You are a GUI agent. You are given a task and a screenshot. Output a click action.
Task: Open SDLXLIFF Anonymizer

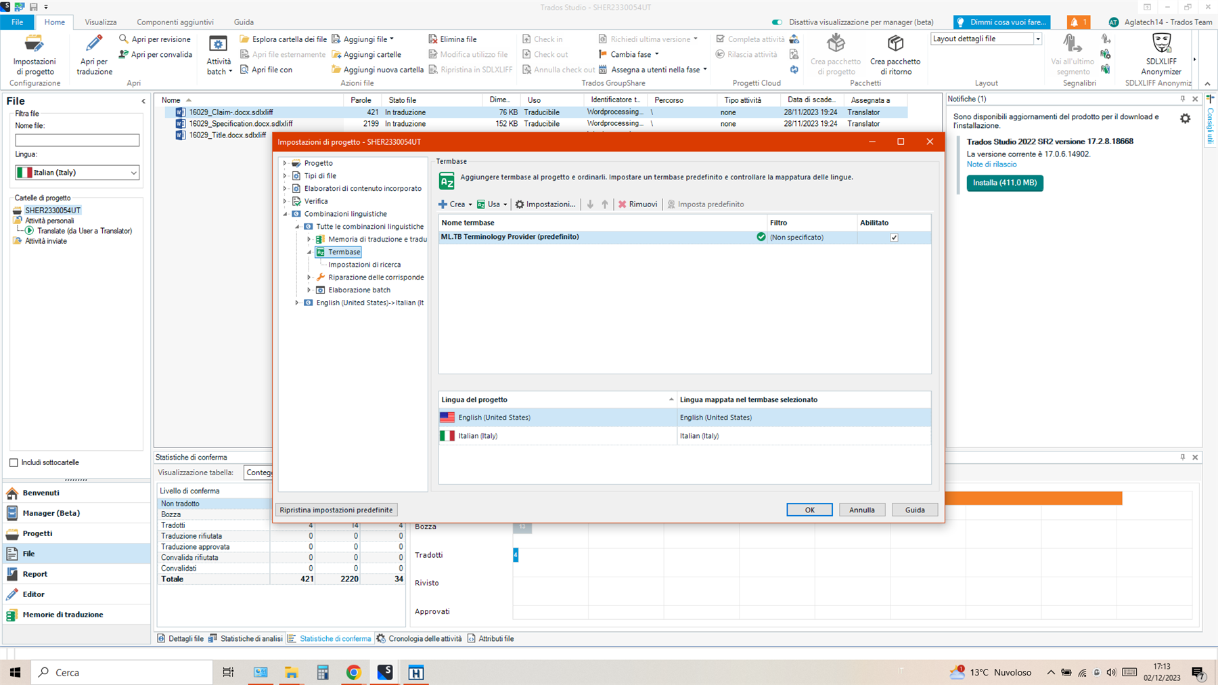pyautogui.click(x=1161, y=54)
